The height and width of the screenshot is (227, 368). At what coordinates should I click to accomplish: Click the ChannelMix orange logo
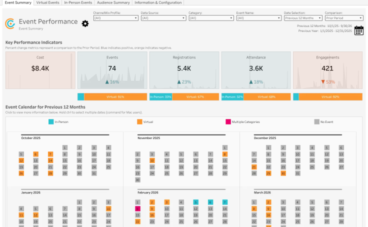(x=10, y=23)
